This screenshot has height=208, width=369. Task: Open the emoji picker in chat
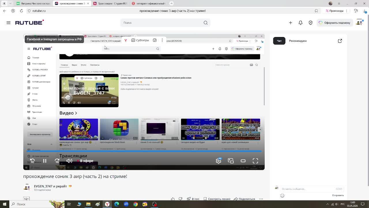282,196
